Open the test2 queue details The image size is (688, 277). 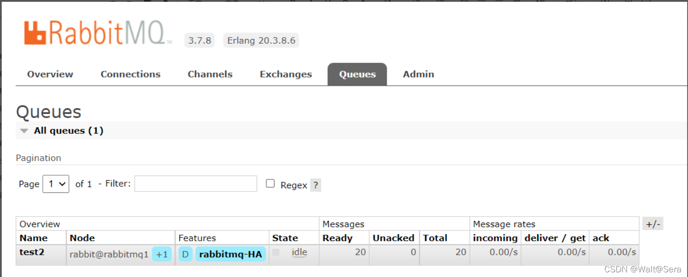[32, 252]
